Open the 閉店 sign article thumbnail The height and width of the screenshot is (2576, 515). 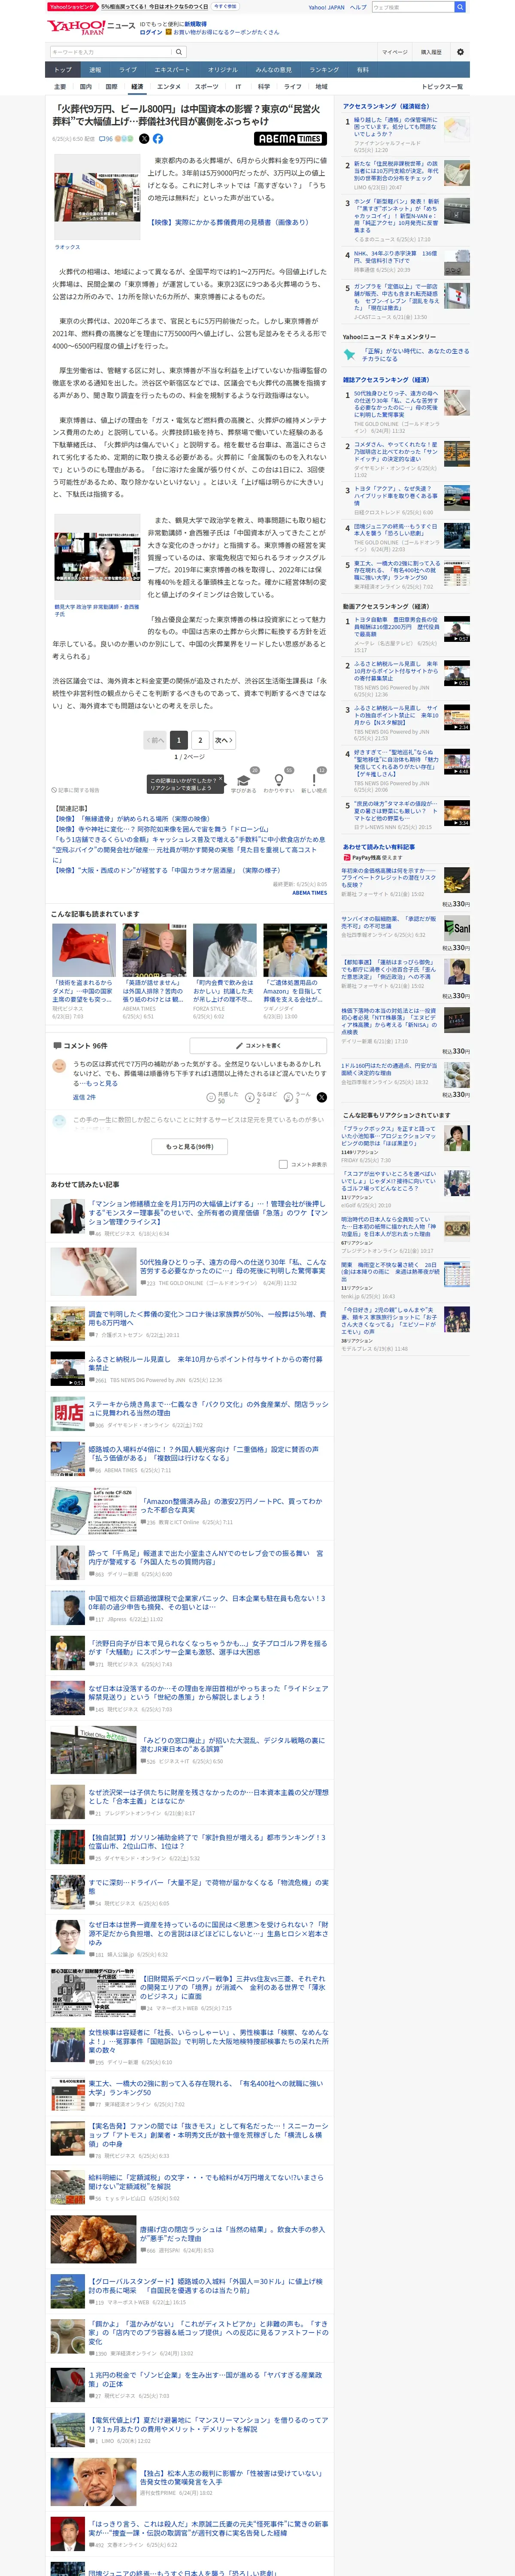(x=68, y=1413)
